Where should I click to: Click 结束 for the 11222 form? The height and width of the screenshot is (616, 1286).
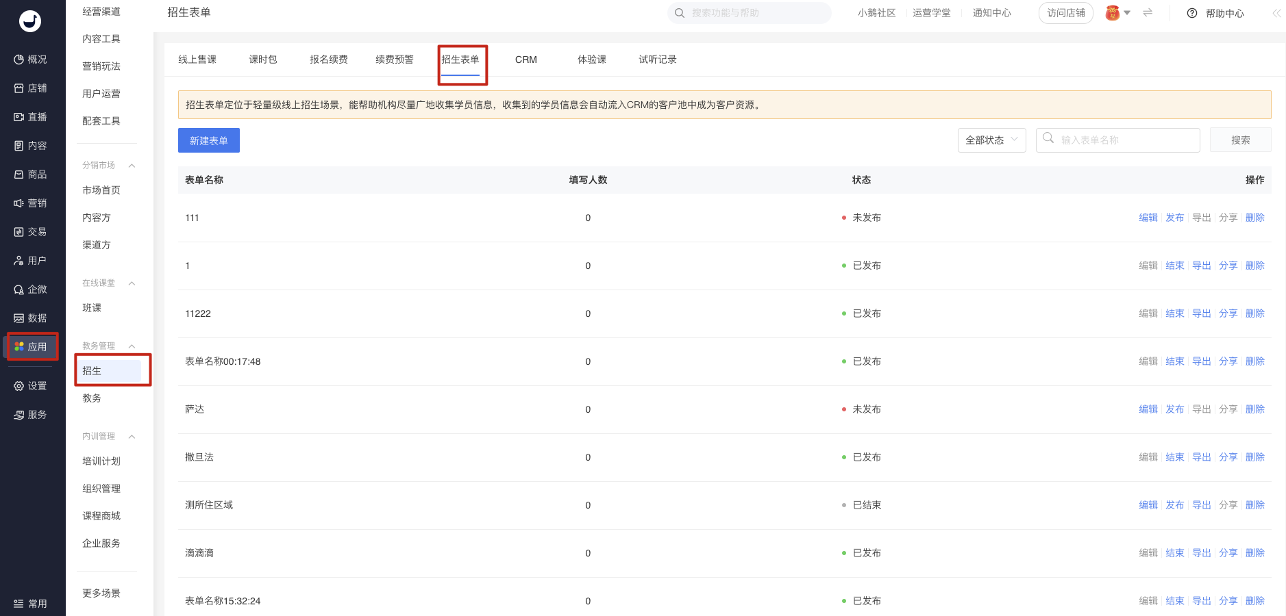(1174, 313)
